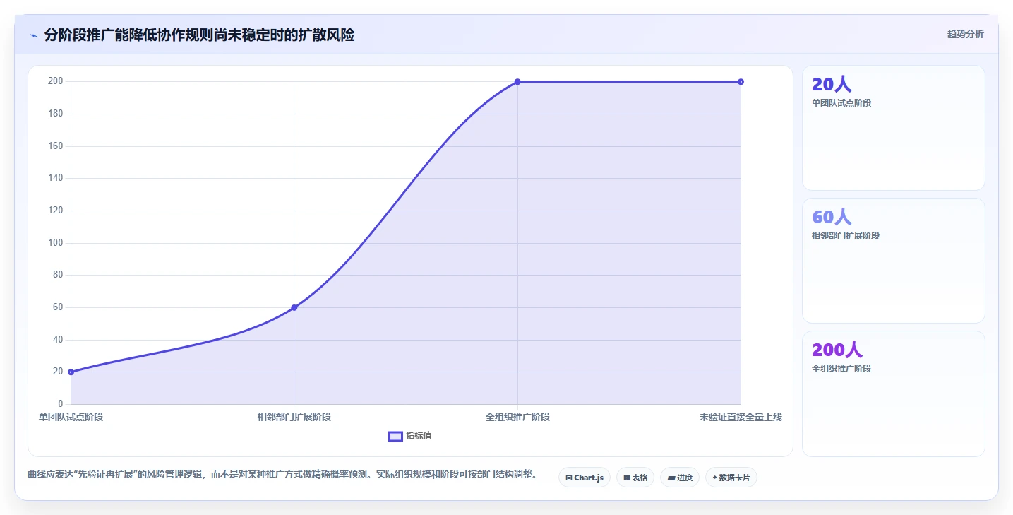This screenshot has width=1013, height=515.
Task: Click the 全组织推广阶段 caption under 200人
Action: tap(841, 369)
